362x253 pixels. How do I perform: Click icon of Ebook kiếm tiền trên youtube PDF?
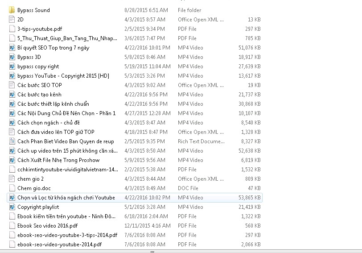[x=12, y=216]
